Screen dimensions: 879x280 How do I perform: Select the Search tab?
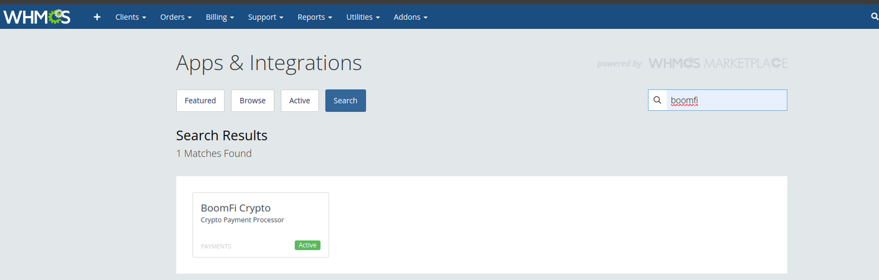point(346,100)
